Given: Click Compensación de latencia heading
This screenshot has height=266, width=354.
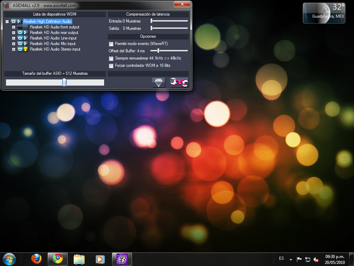Looking at the screenshot, I should pos(148,14).
